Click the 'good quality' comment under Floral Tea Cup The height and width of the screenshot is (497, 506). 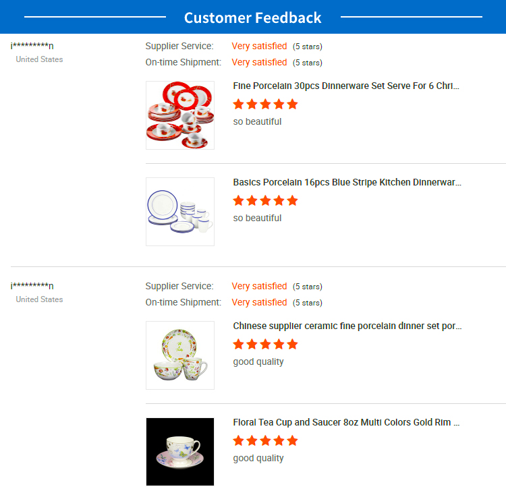click(x=258, y=459)
